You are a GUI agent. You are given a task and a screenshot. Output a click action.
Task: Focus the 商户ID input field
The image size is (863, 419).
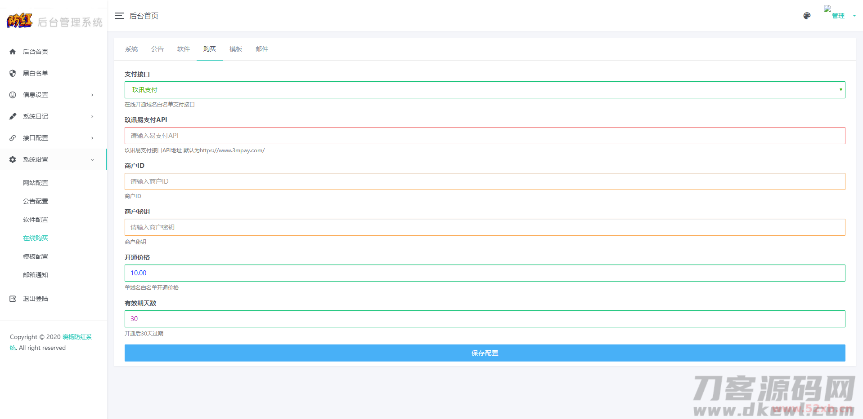point(485,181)
